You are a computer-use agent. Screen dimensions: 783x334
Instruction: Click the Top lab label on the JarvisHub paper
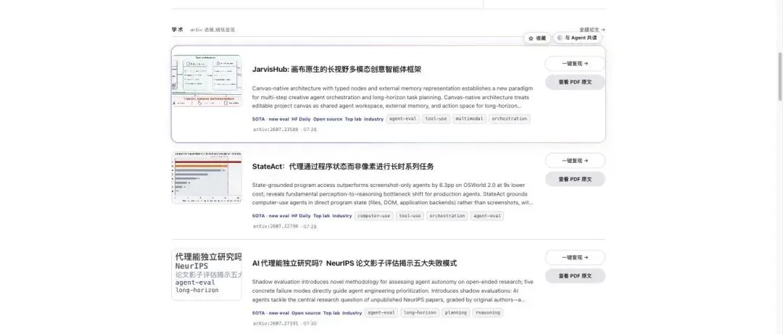[353, 120]
